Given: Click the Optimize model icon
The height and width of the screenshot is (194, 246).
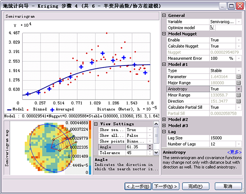Looking at the screenshot, I should point(212,27).
